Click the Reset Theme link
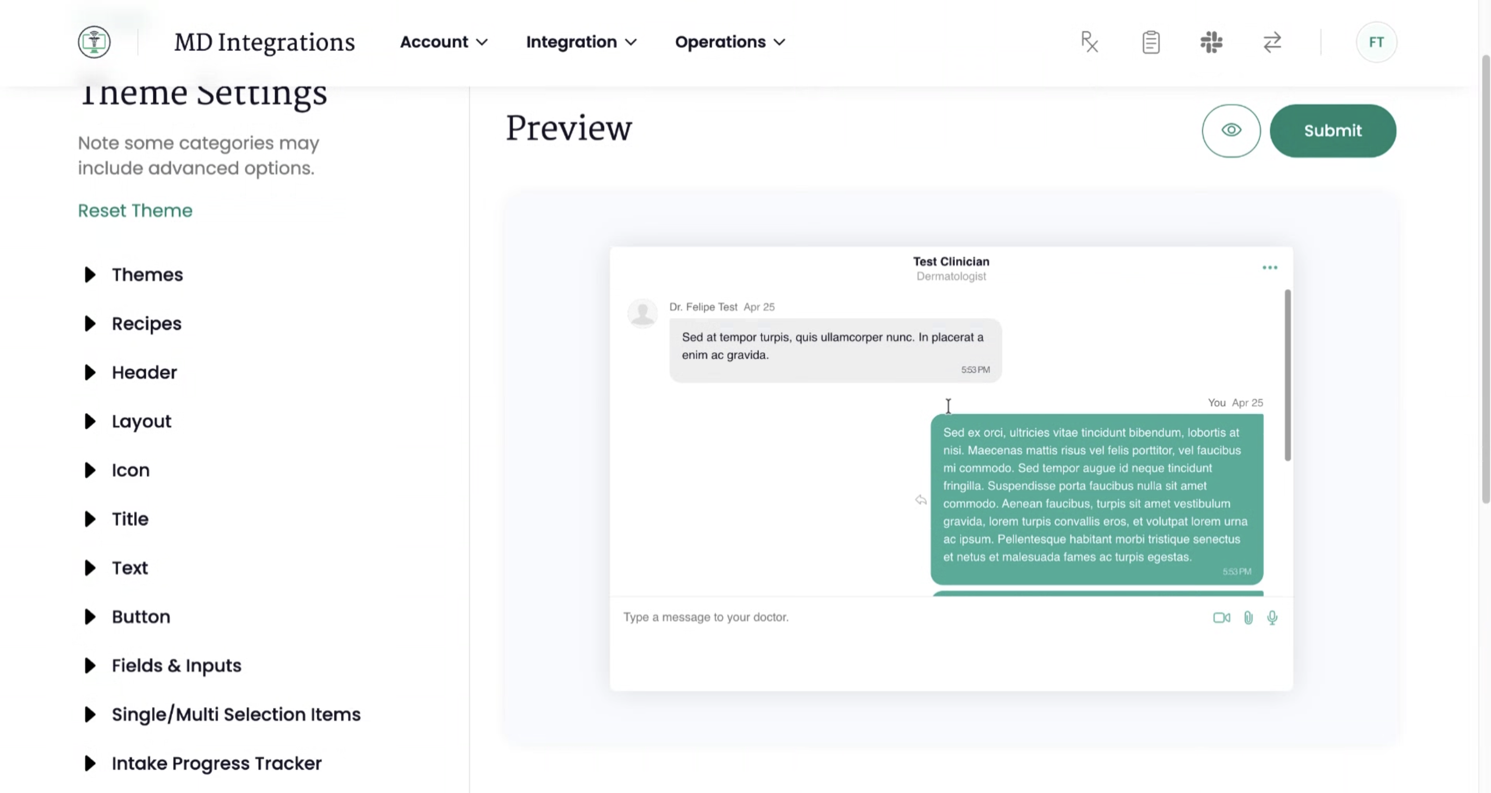Image resolution: width=1491 pixels, height=793 pixels. pyautogui.click(x=135, y=211)
